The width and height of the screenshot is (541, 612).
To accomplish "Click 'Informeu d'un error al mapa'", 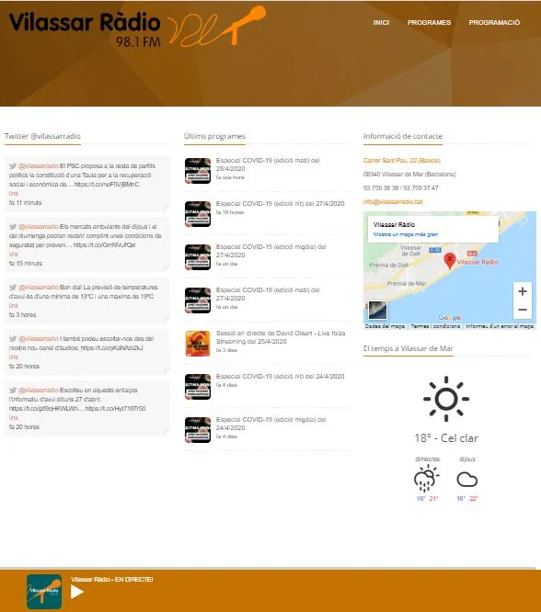I will click(x=500, y=326).
